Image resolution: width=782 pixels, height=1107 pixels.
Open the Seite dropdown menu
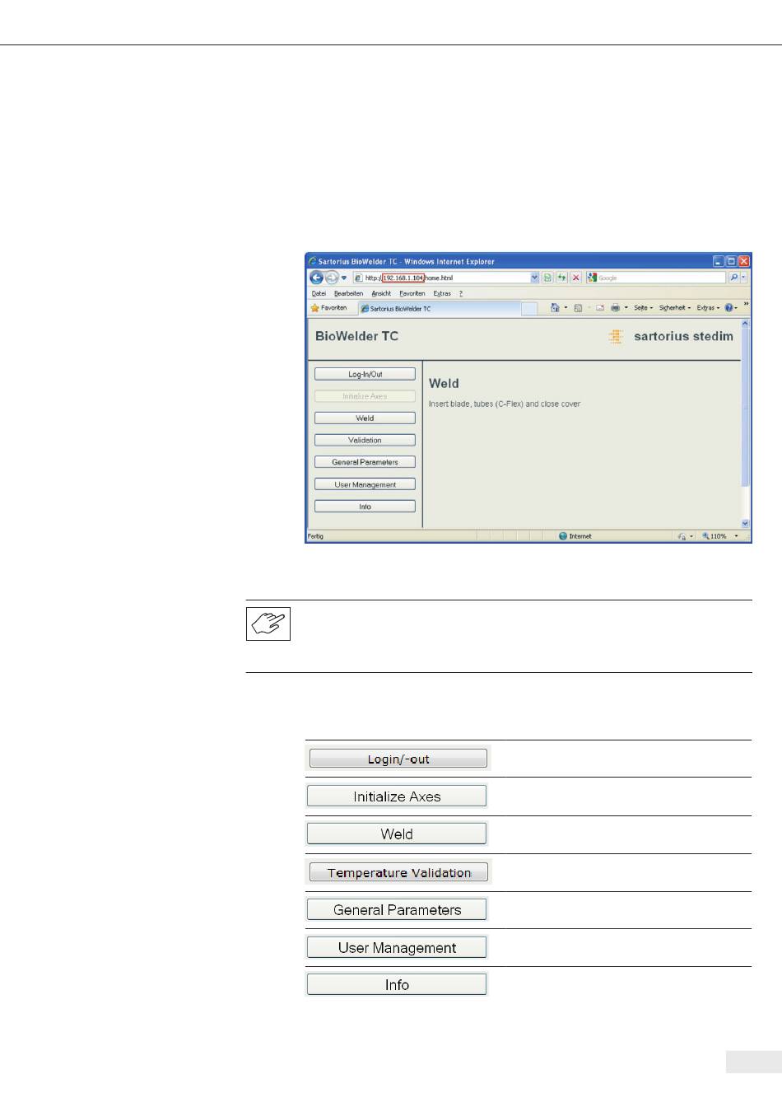[x=643, y=308]
